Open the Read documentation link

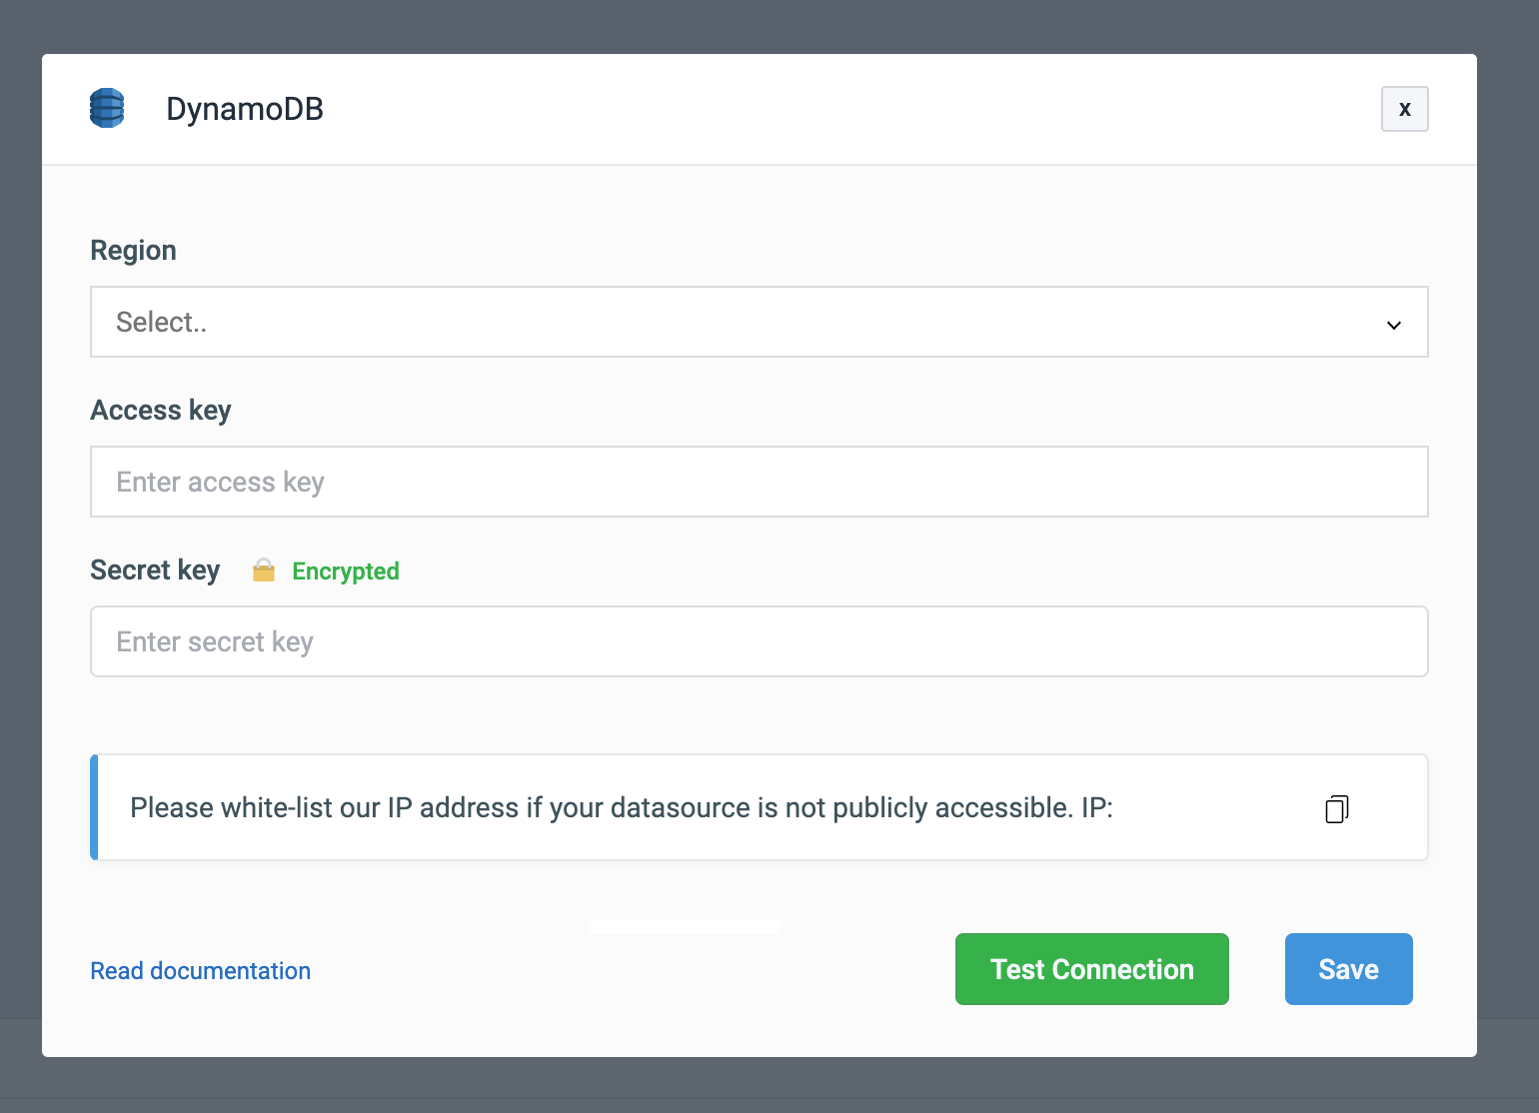[x=200, y=971]
